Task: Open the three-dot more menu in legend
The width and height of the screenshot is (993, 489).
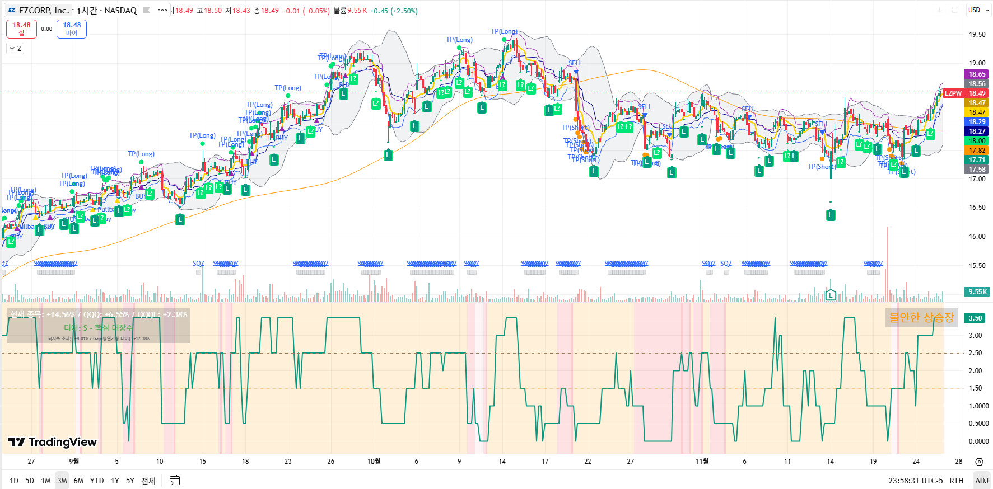Action: [x=162, y=10]
